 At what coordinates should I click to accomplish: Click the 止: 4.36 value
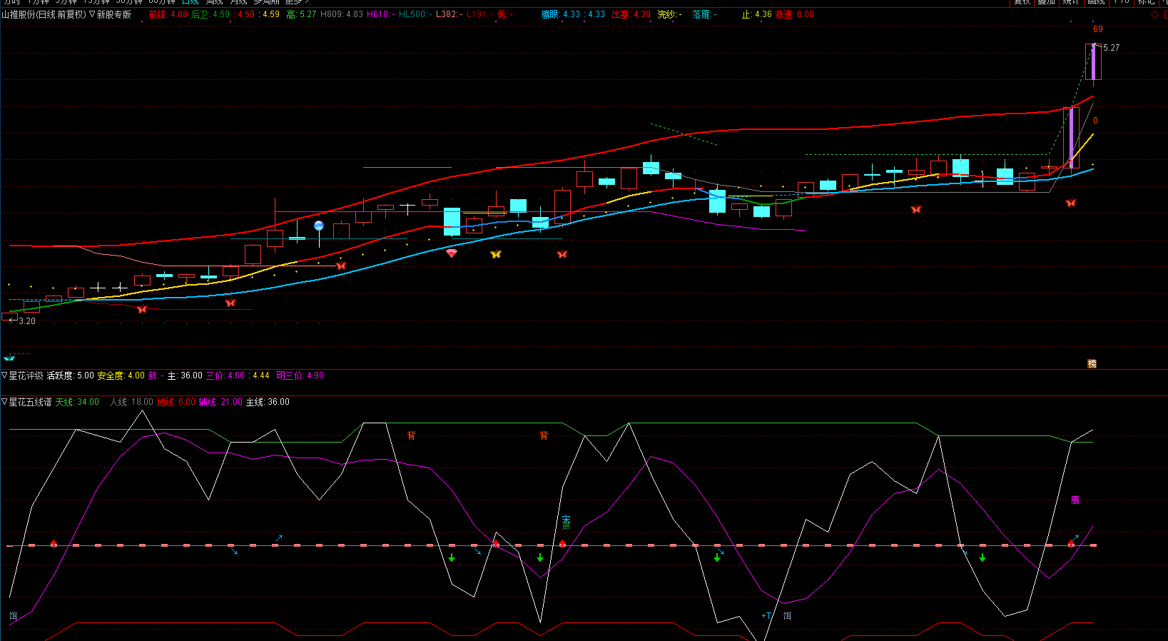pyautogui.click(x=757, y=14)
